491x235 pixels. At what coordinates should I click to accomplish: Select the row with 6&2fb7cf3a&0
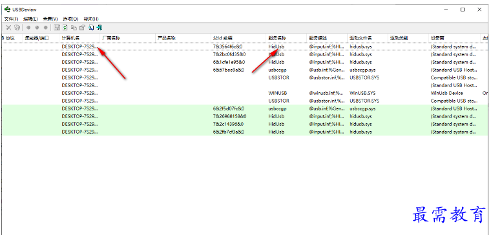245,132
